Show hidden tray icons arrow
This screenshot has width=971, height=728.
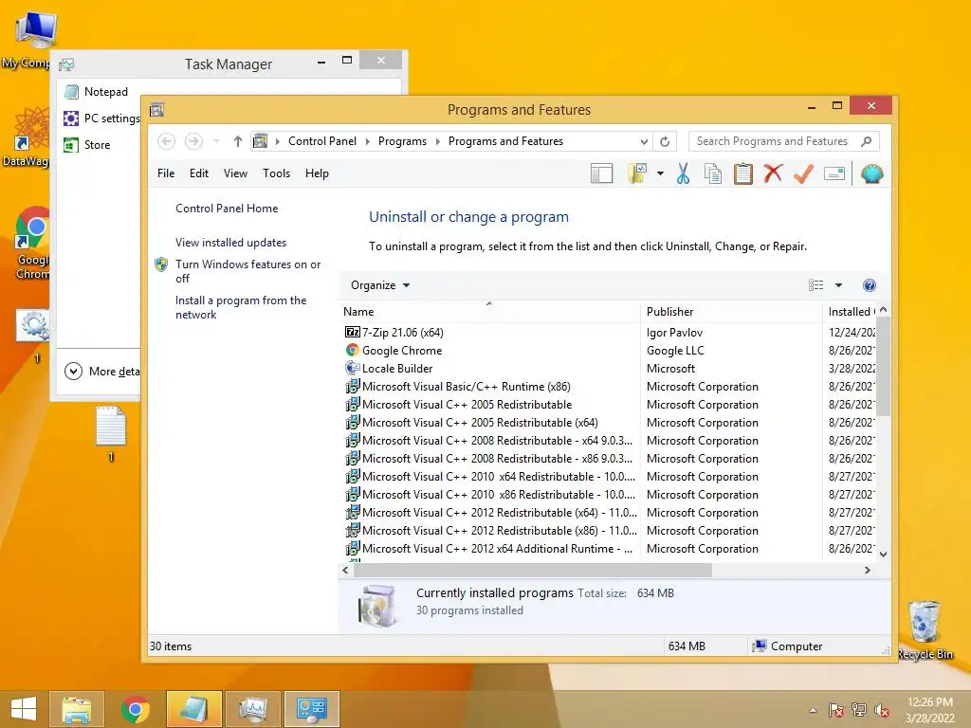point(813,710)
